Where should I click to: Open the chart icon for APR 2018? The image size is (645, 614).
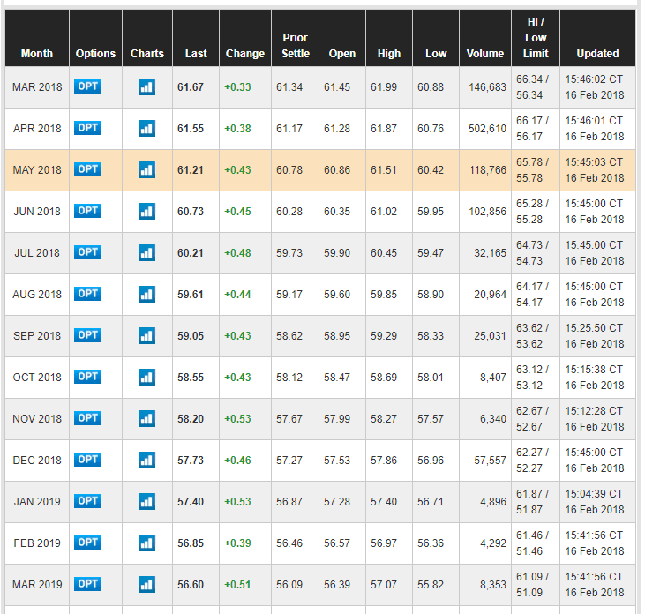pos(146,128)
